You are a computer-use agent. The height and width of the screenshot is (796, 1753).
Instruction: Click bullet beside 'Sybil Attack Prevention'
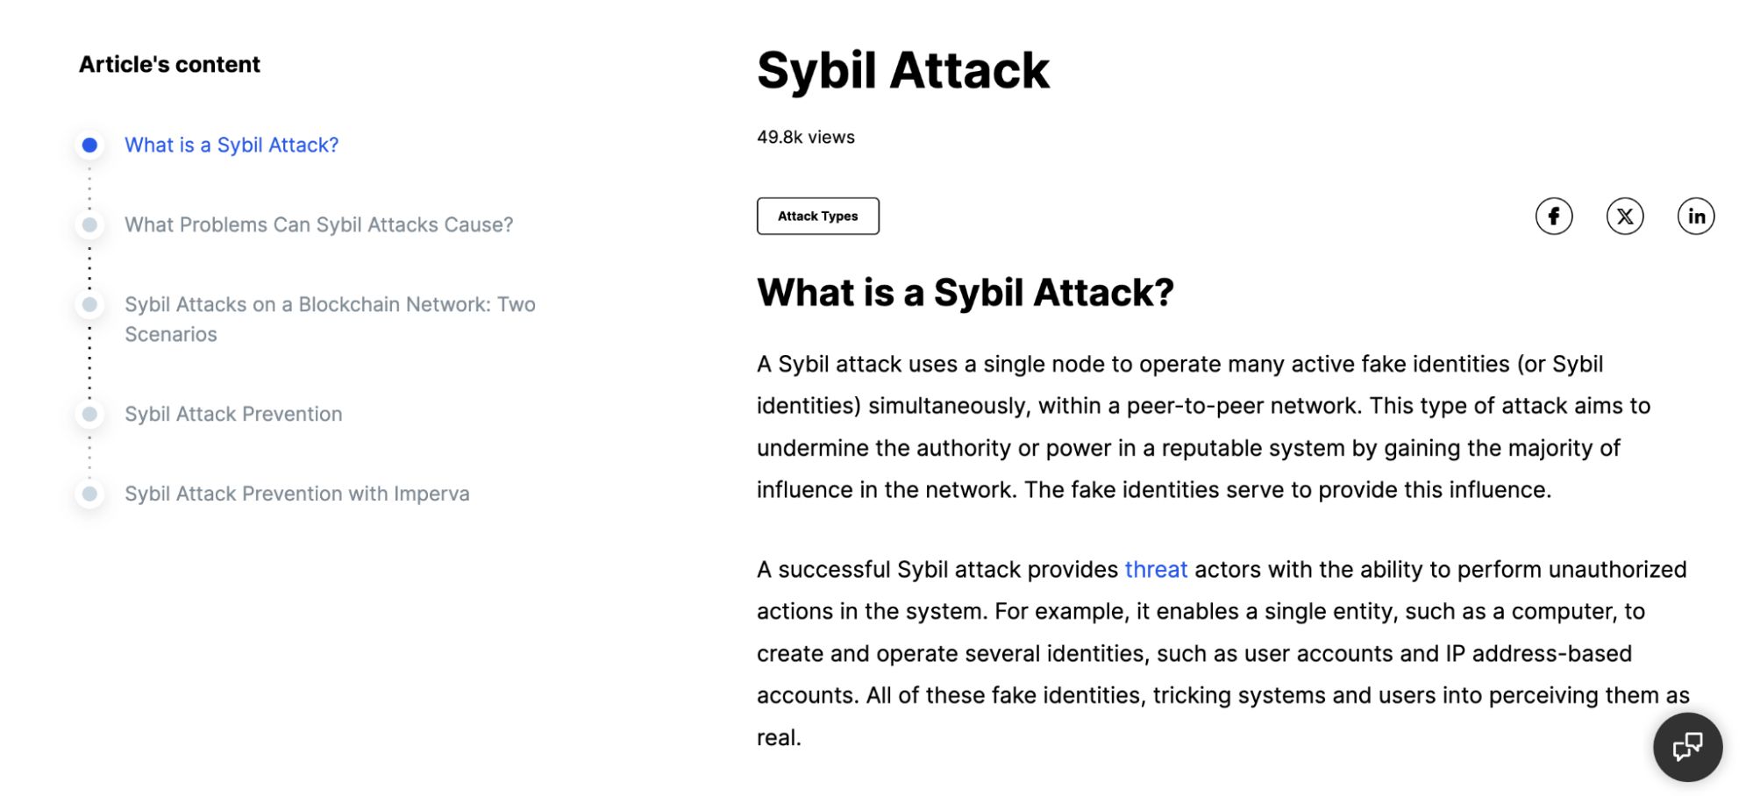pos(89,414)
